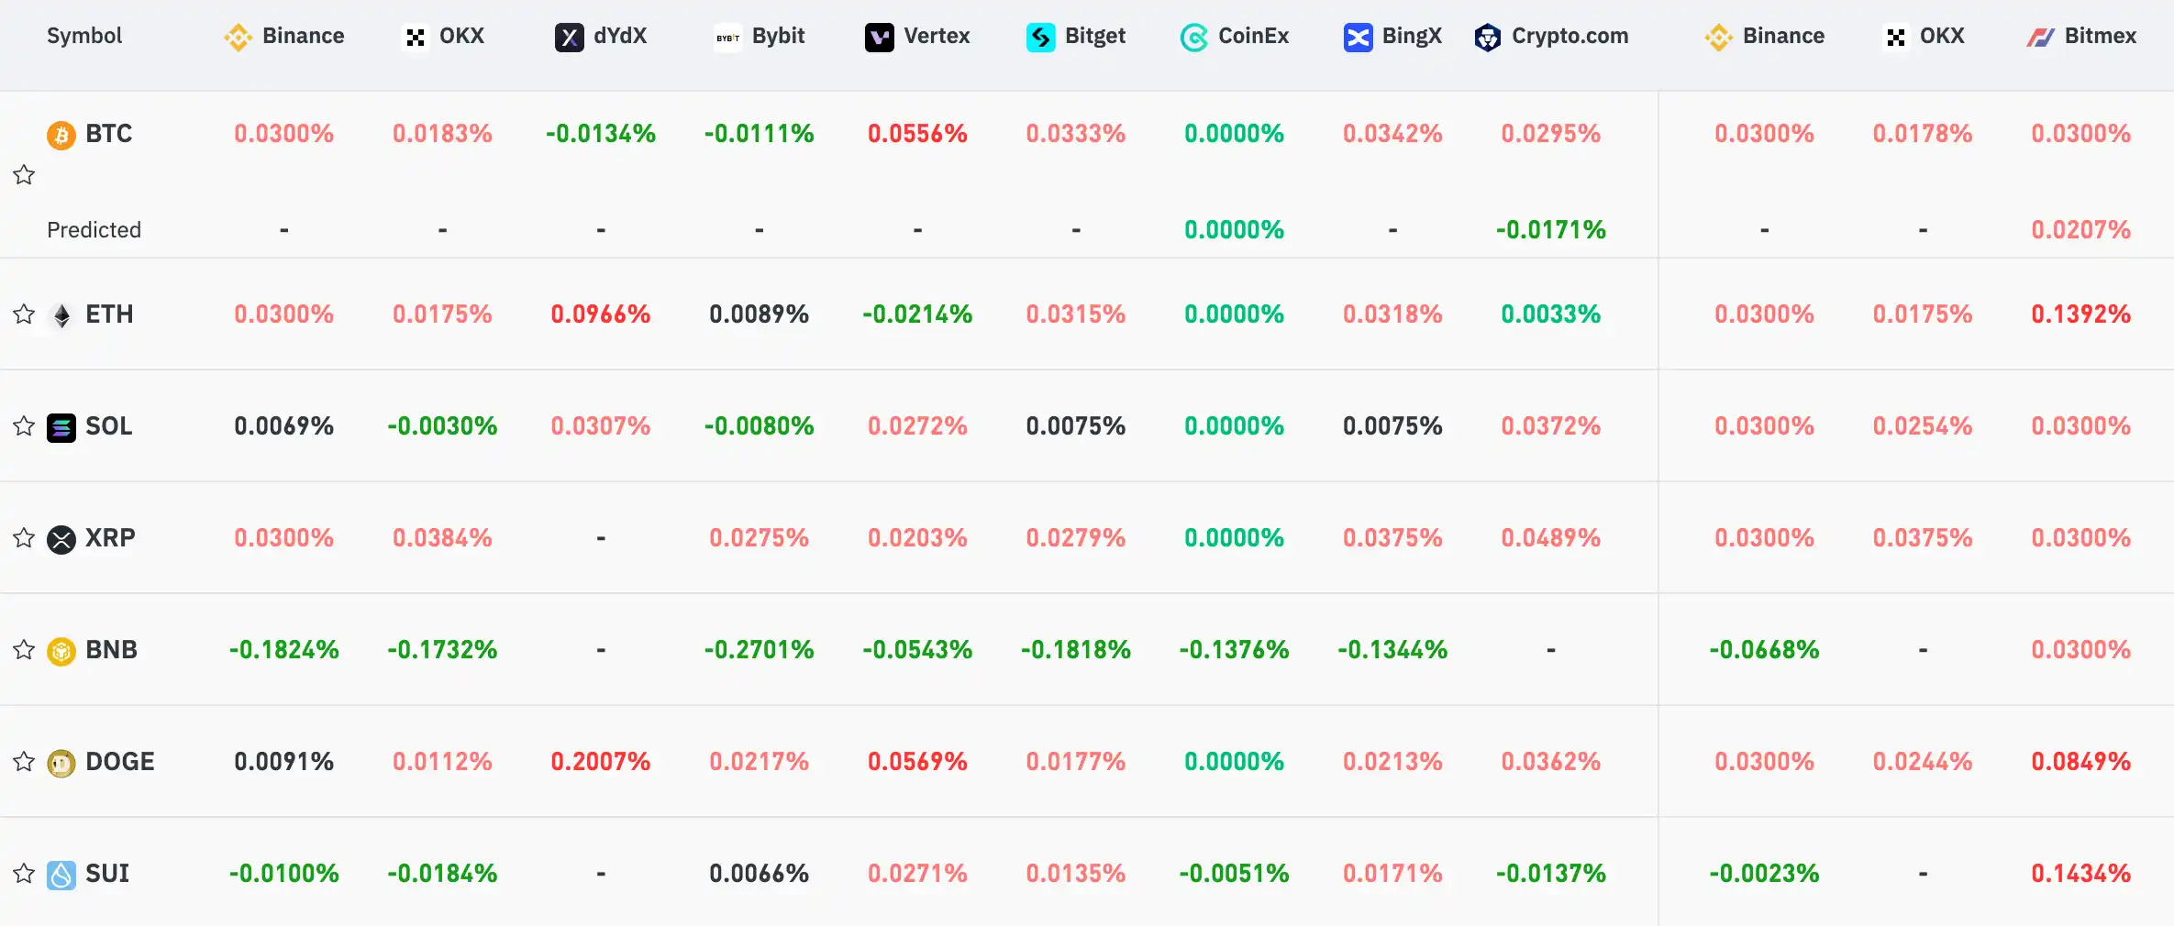This screenshot has height=926, width=2174.
Task: Click the Bybit column header
Action: [x=760, y=37]
